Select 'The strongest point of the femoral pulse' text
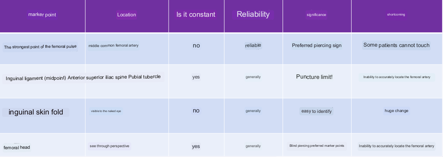 (40, 47)
